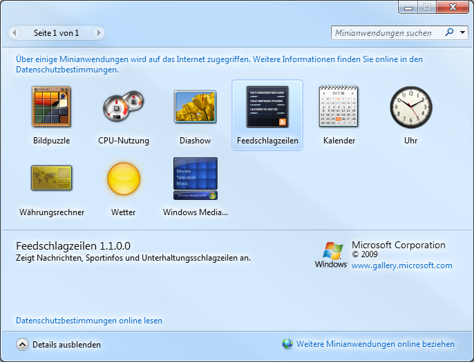
Task: Select the Uhr clock gadget
Action: point(411,107)
